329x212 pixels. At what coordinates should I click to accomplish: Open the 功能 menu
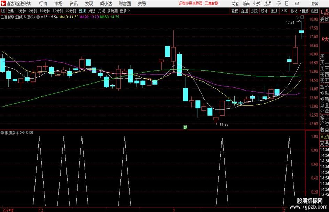(235, 3)
